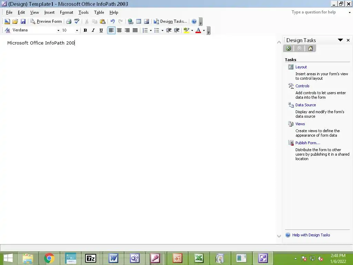This screenshot has width=353, height=265.
Task: Open the Font task pane icon
Action: click(x=7, y=30)
